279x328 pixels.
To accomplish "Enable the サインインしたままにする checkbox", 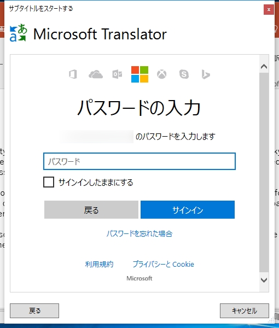I will point(49,182).
